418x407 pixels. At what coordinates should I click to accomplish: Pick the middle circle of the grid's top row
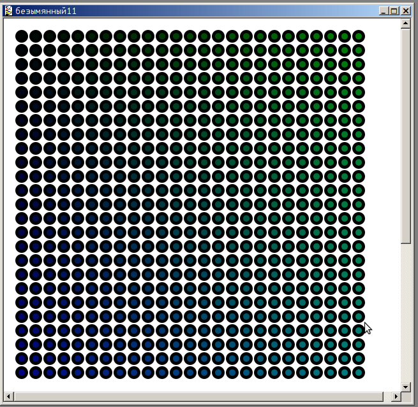pyautogui.click(x=190, y=36)
